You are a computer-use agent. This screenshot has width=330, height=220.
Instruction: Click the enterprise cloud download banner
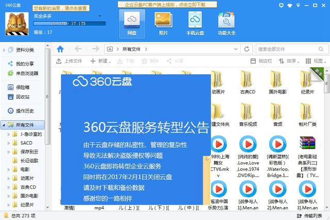pos(167,5)
